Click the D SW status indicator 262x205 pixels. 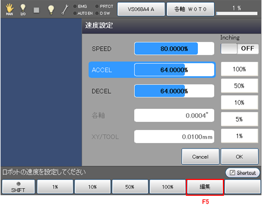pyautogui.click(x=103, y=13)
